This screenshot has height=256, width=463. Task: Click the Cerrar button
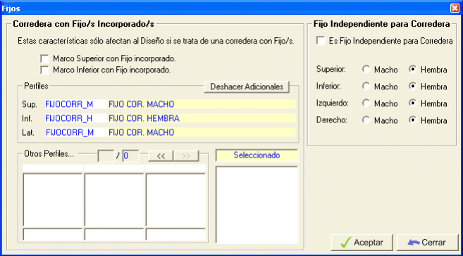tap(427, 243)
